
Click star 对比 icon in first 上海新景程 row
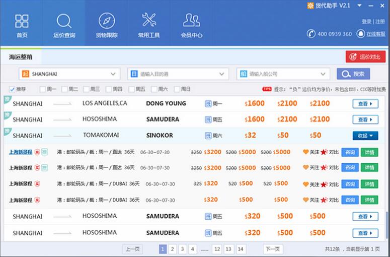coord(324,152)
